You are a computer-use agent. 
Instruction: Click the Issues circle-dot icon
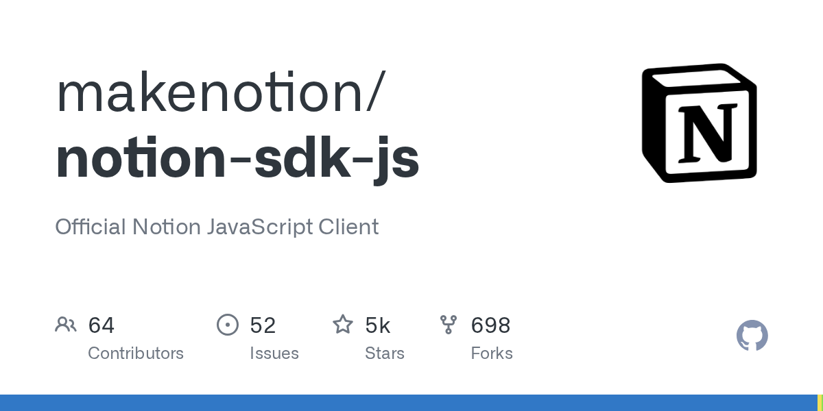coord(228,325)
